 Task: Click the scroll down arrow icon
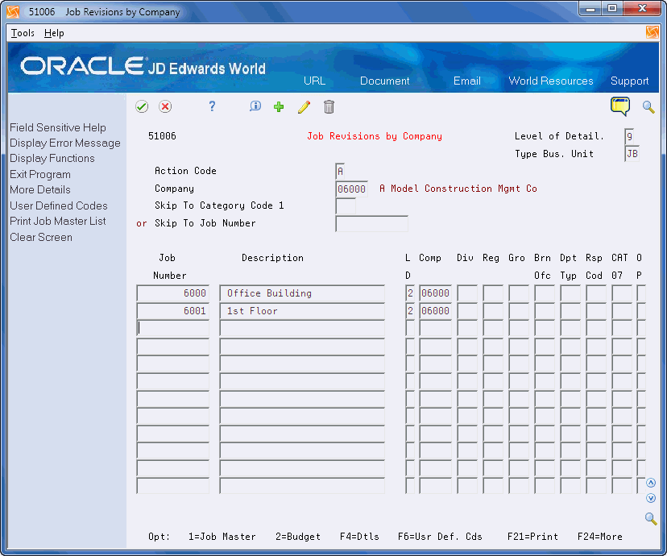click(x=650, y=498)
